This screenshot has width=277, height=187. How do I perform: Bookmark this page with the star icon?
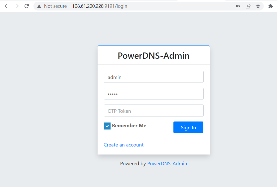(x=258, y=6)
